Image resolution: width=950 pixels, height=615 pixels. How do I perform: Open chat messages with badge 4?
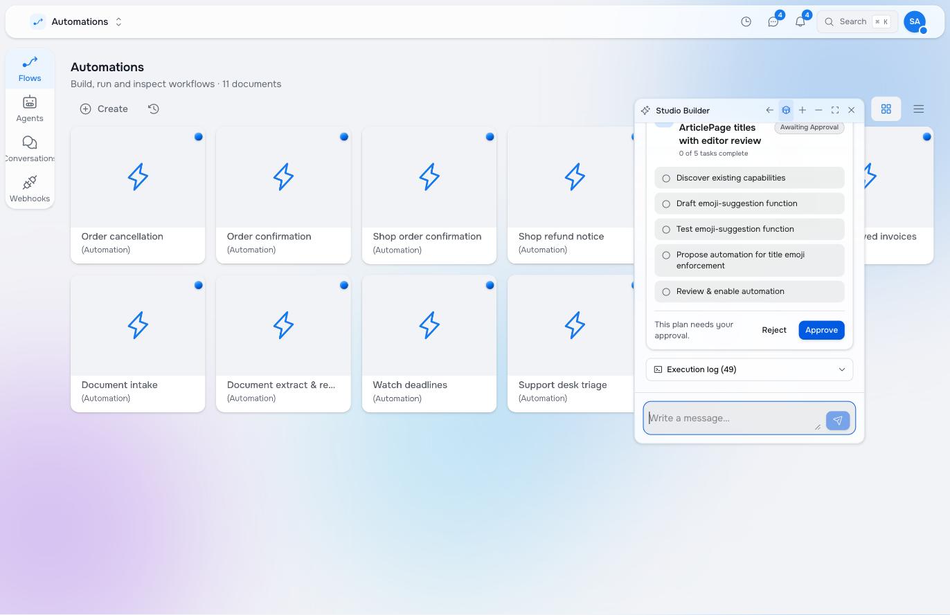click(x=773, y=21)
